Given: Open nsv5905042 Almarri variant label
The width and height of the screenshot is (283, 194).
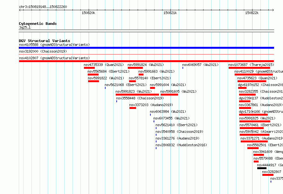Looking at the screenshot, I should coord(261,132).
